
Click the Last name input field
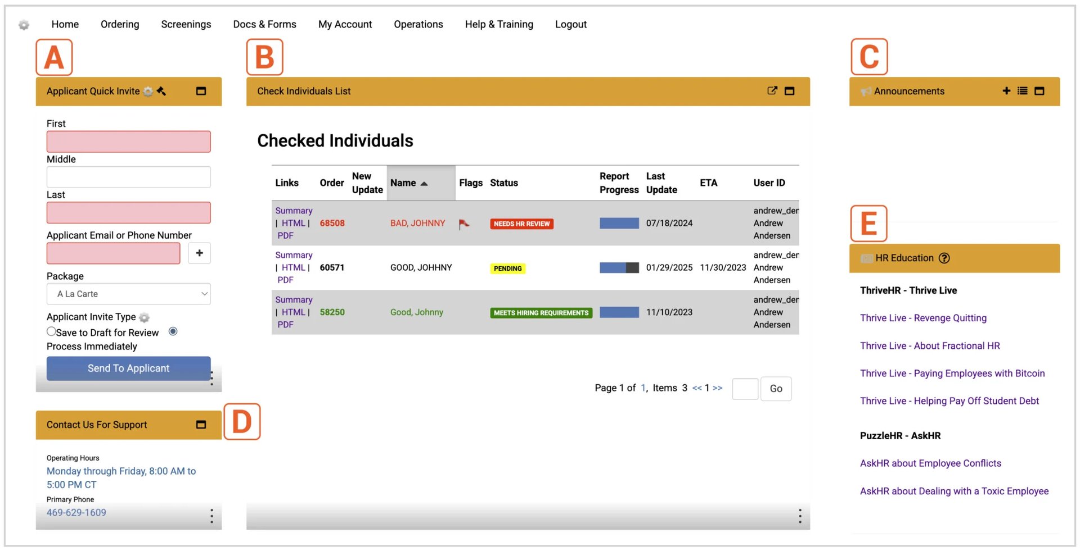point(129,213)
